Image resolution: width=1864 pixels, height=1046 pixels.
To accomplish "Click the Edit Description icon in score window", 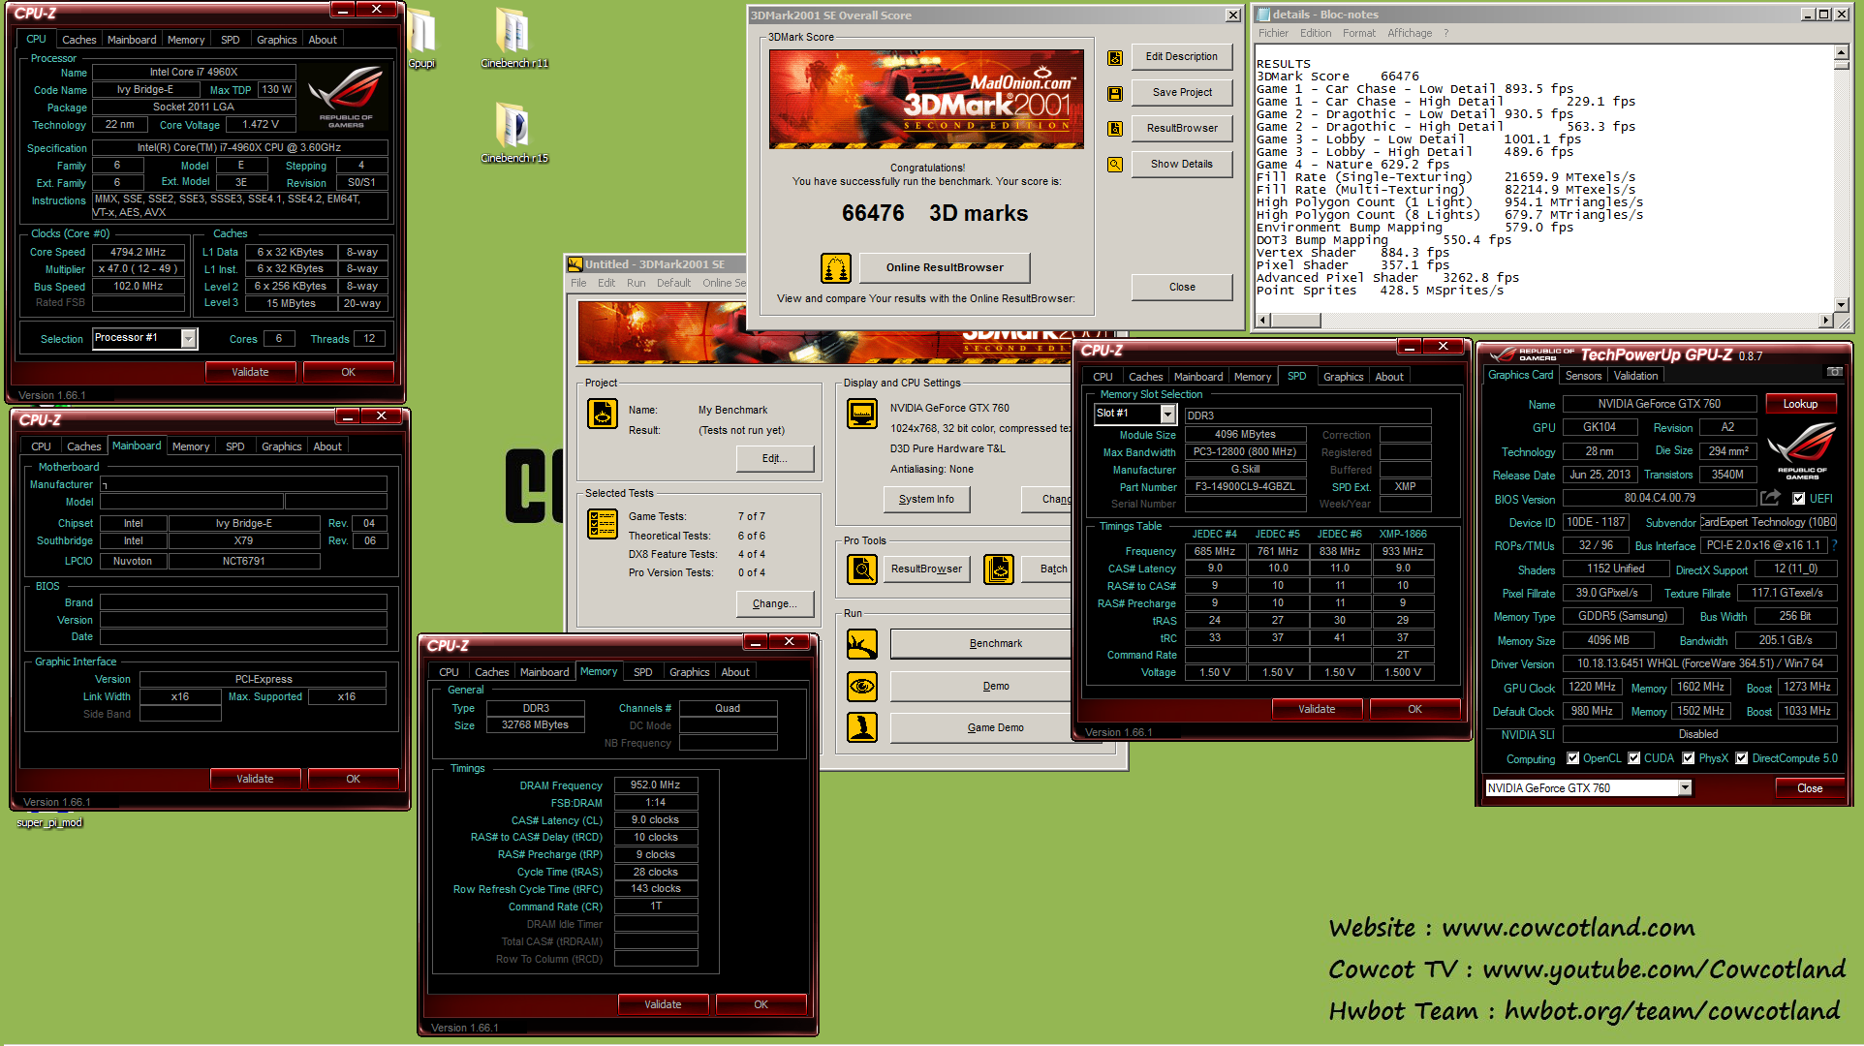I will tap(1115, 58).
